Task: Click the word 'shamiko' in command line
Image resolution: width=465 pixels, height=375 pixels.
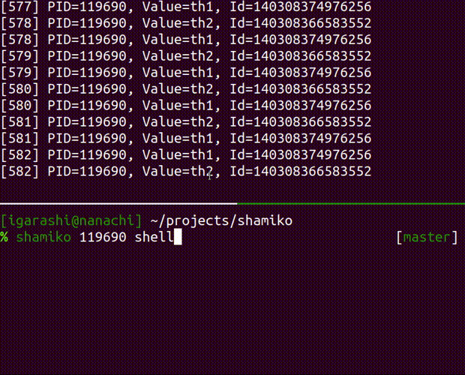Action: click(x=43, y=237)
